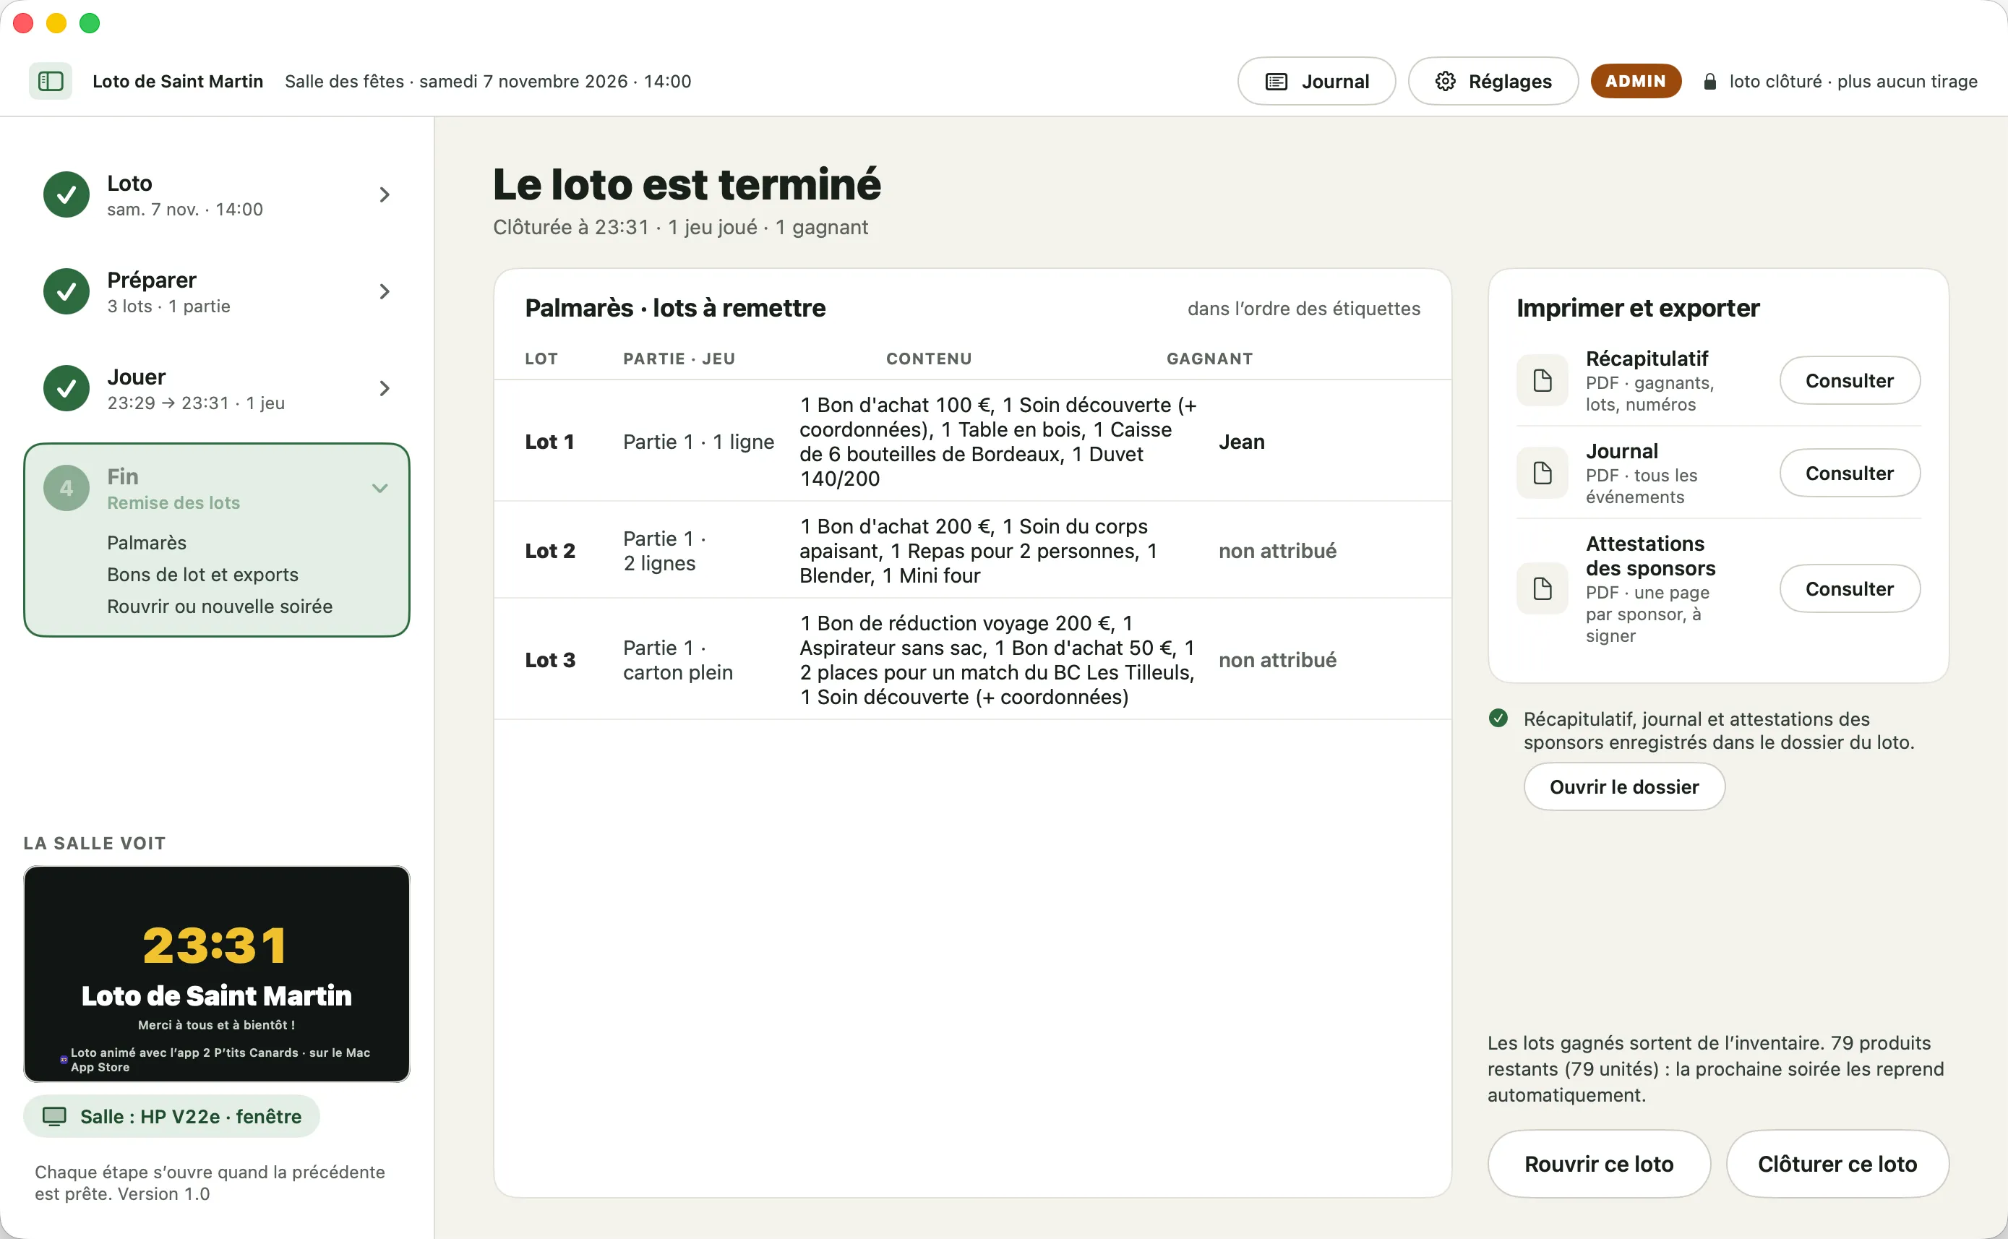The width and height of the screenshot is (2008, 1239).
Task: Open Bons de lot et exports
Action: (202, 575)
